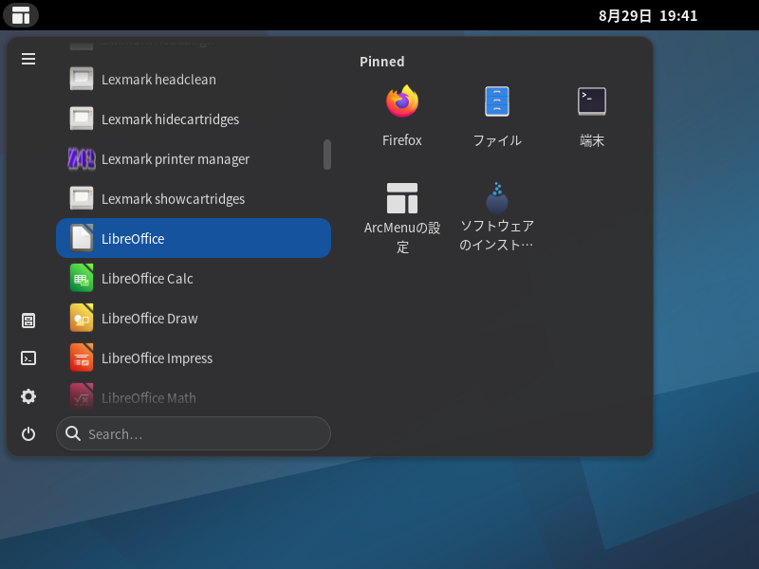Launch LibreOffice Impress
Image resolution: width=759 pixels, height=569 pixels.
[194, 358]
